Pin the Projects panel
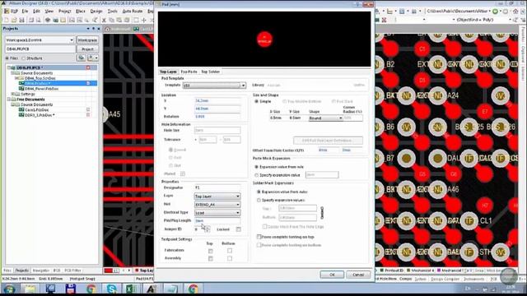 (93, 29)
